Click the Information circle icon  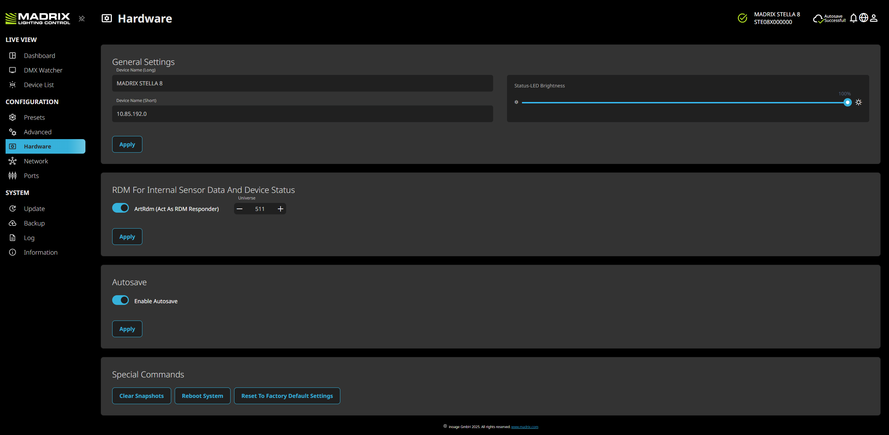click(x=13, y=252)
